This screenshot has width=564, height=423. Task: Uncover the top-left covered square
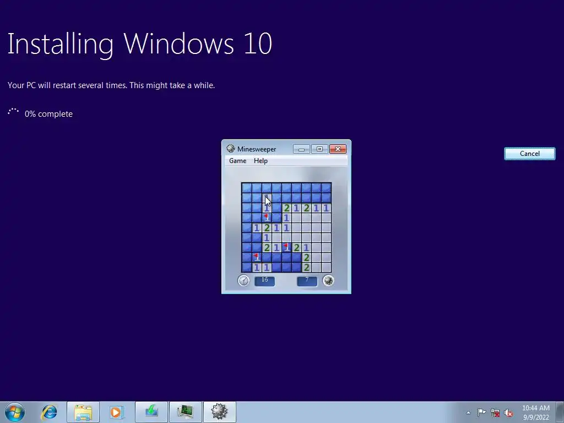(247, 188)
